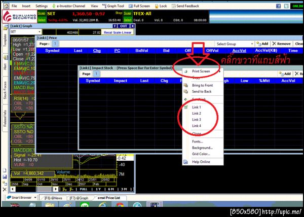Sort by the PC column in Price

(117, 51)
